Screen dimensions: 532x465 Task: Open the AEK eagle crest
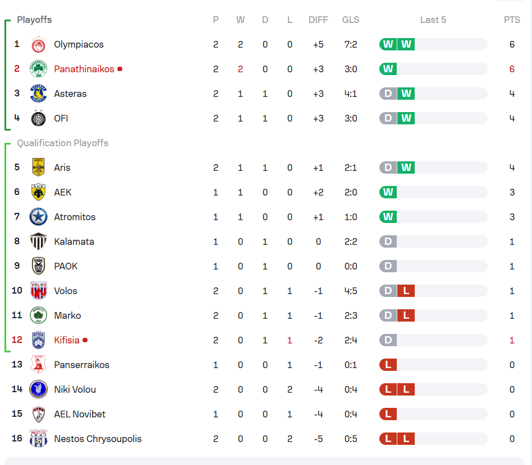[x=38, y=192]
